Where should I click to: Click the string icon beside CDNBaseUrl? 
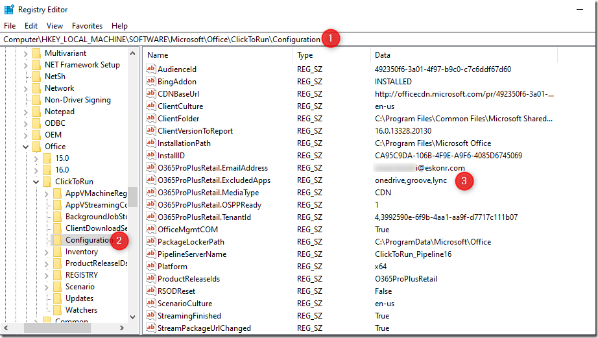pyautogui.click(x=151, y=93)
